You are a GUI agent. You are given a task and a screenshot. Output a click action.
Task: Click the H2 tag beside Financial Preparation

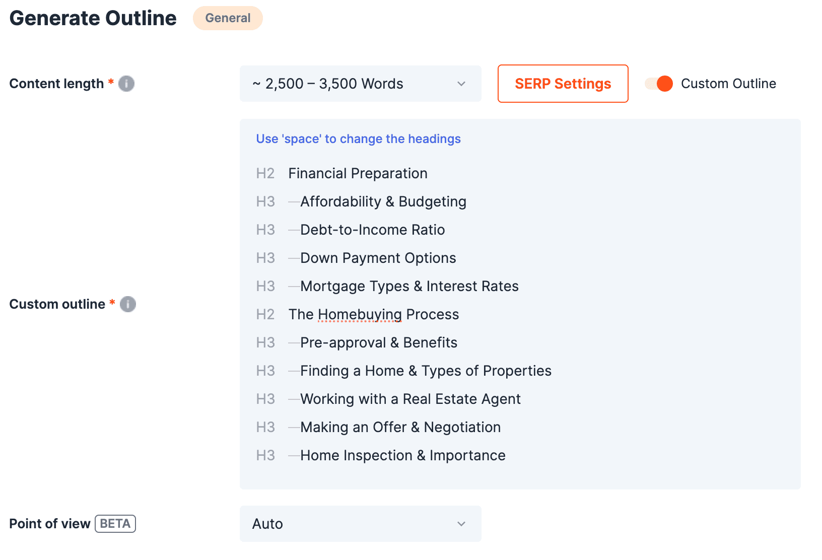265,173
